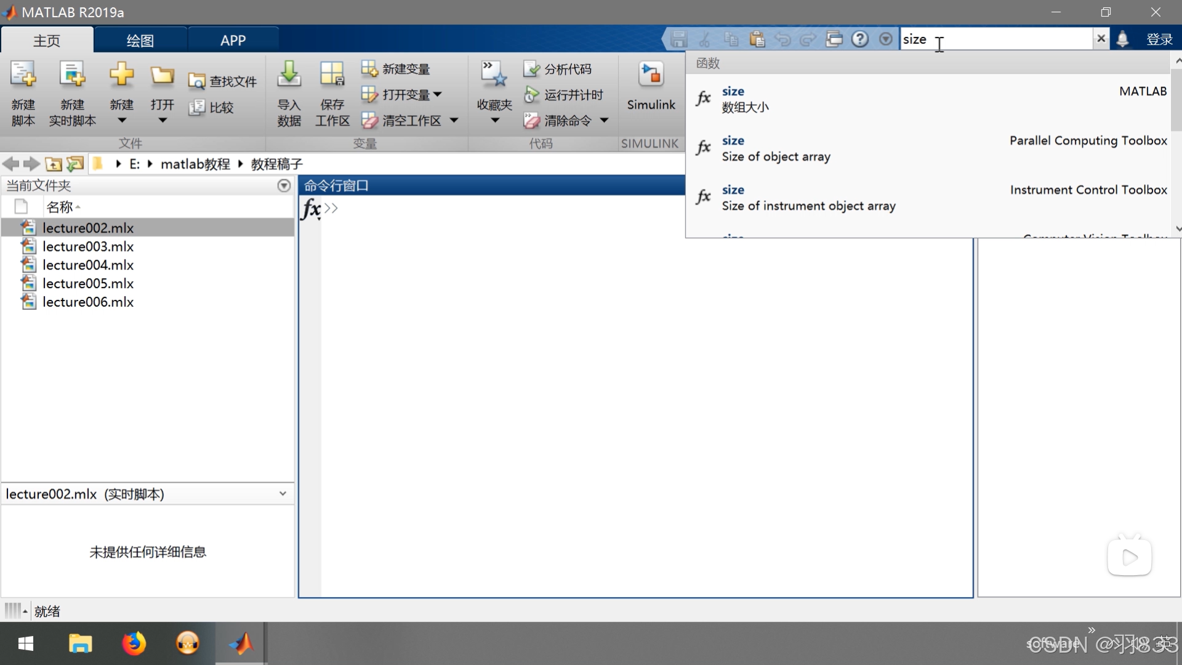
Task: Select the Parallel Computing Toolbox size result
Action: (x=930, y=148)
